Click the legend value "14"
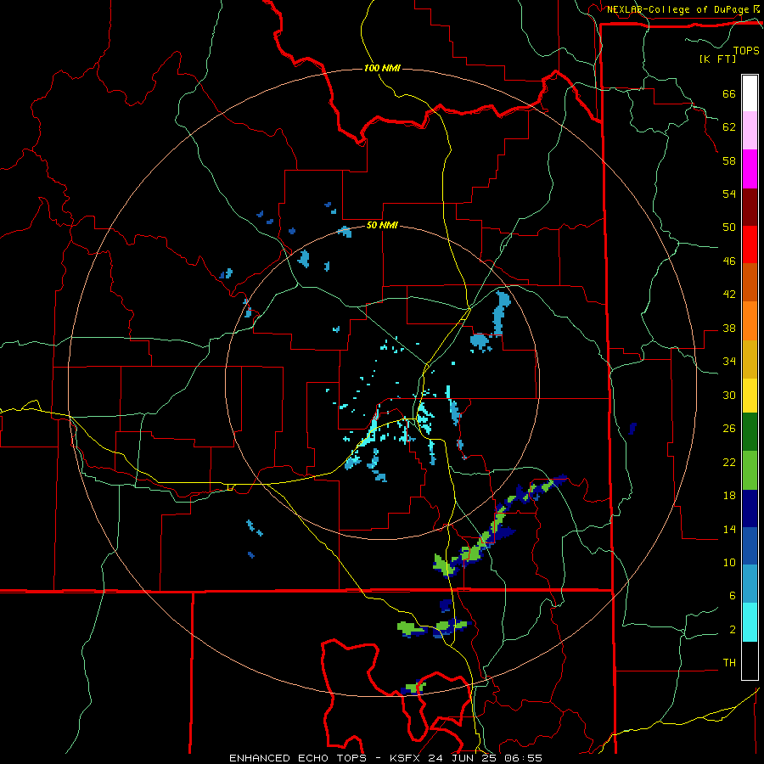The width and height of the screenshot is (764, 764). [x=729, y=529]
